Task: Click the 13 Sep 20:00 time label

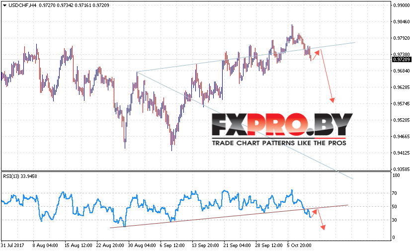Action: click(205, 246)
